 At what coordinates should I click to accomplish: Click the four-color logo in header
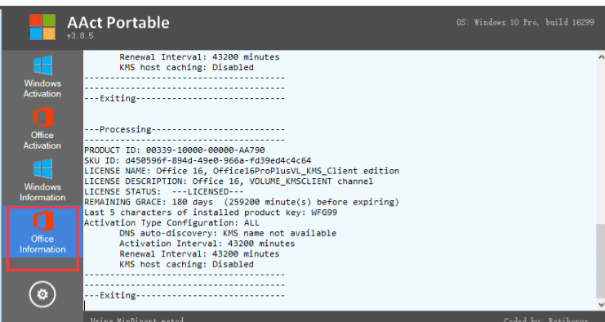(x=42, y=27)
